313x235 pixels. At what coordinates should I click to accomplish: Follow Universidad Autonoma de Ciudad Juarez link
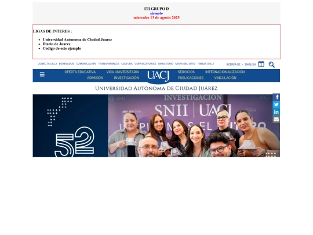point(77,39)
